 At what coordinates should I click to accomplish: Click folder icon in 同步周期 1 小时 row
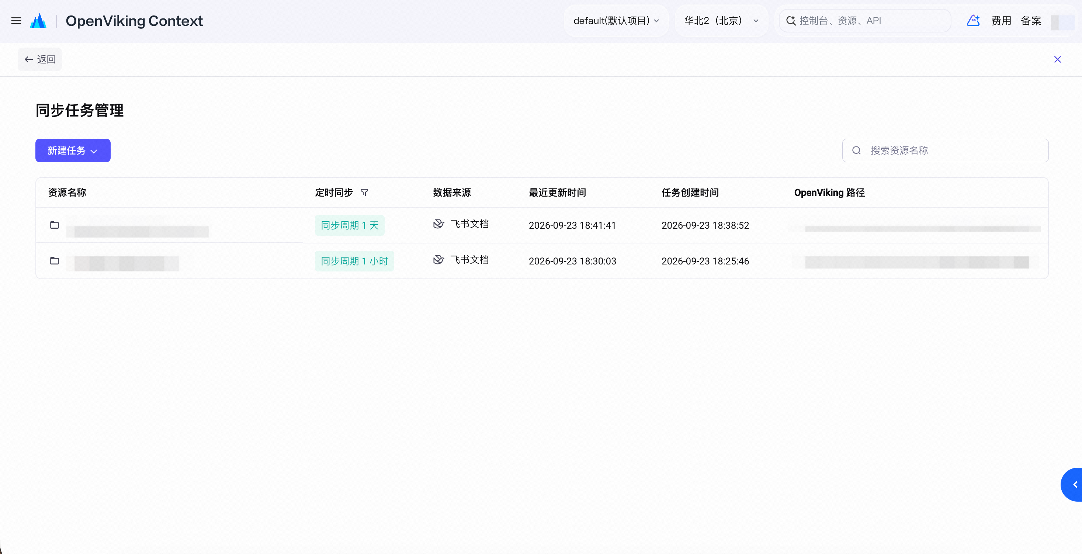pos(55,261)
